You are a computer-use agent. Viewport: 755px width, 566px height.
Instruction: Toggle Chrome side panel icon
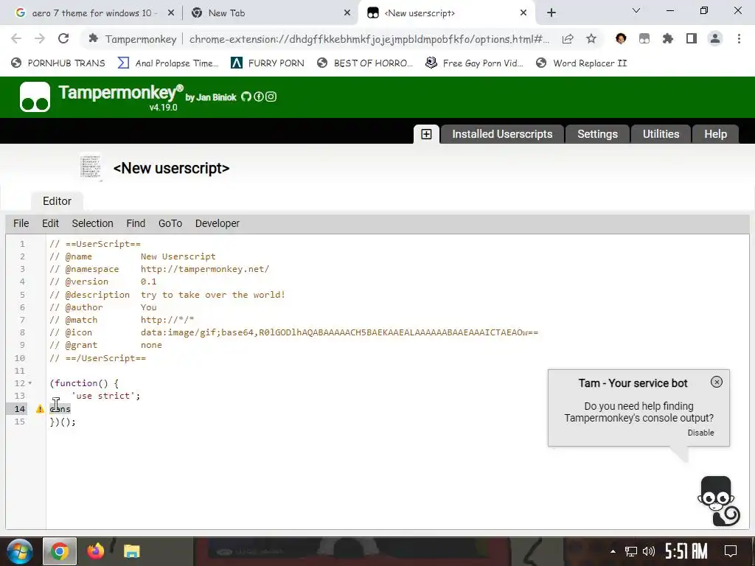click(692, 38)
